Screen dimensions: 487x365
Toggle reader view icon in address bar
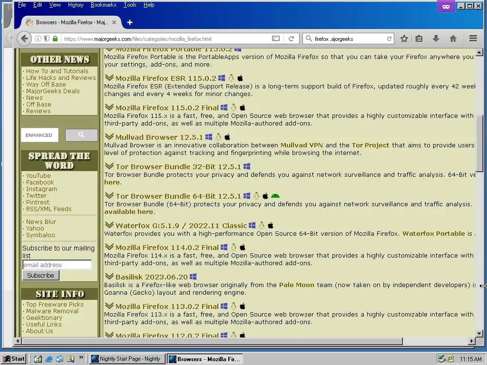pos(276,39)
